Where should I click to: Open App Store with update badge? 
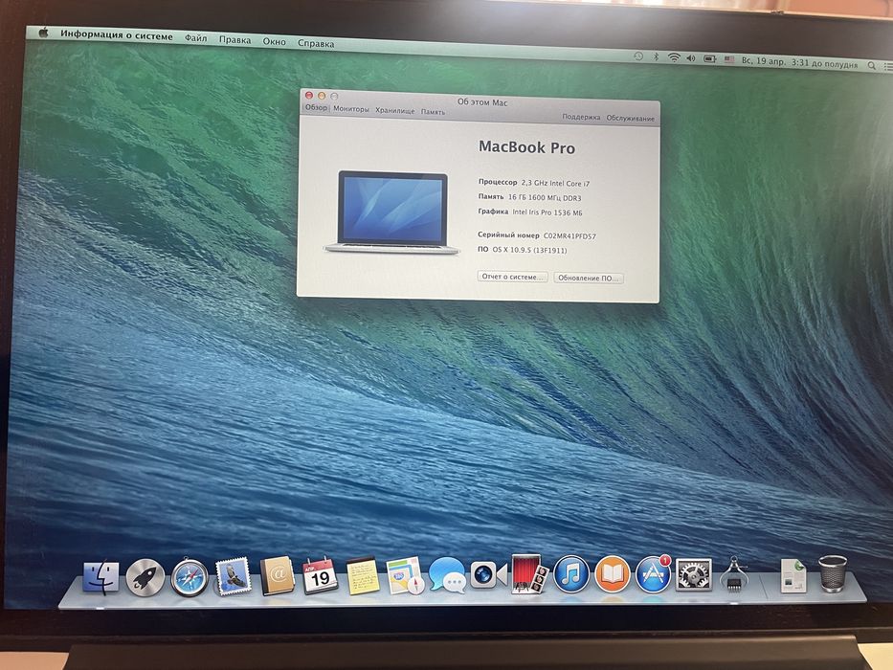(653, 573)
